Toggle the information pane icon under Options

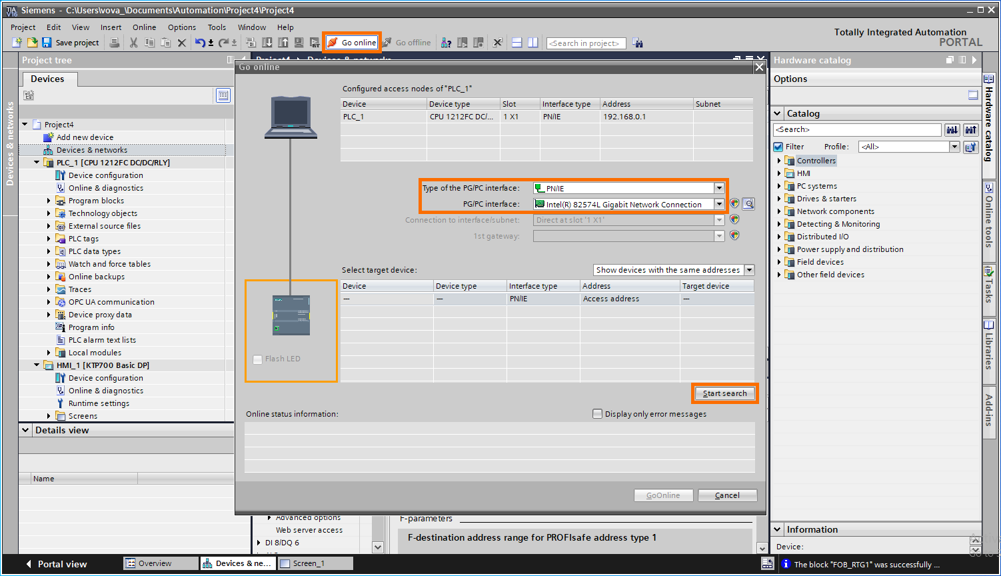973,95
